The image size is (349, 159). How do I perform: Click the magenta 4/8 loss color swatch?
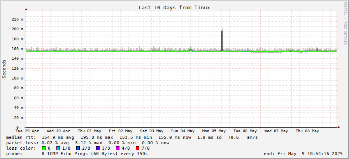click(118, 148)
